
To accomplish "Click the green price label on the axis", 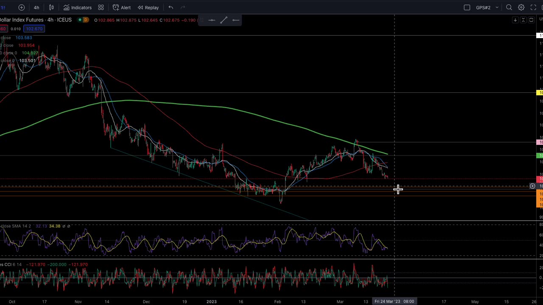I will [x=540, y=156].
